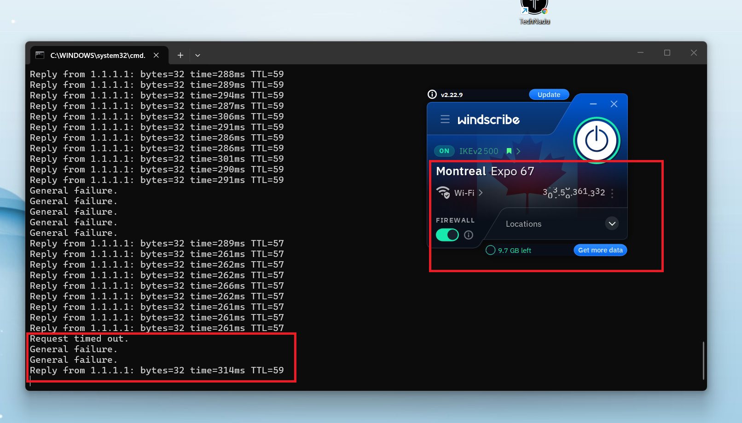Expand protocol options chevron next to 500
The image size is (742, 423).
click(x=518, y=151)
